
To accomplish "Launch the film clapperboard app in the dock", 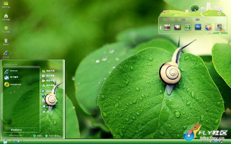I will click(x=167, y=27).
